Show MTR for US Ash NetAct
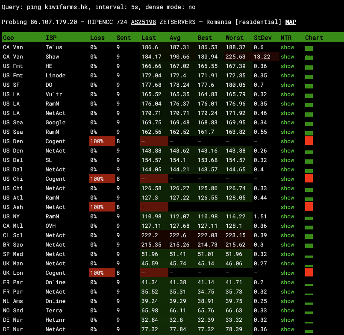Screen dimensions: 344x335 288,207
